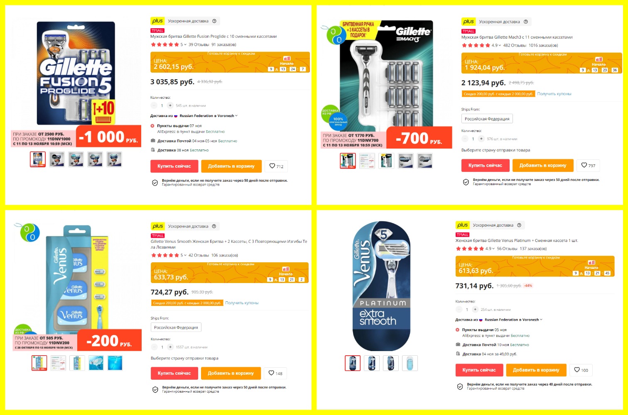Click Купить сейчас for Gillette Fusion
The image size is (628, 415).
(x=174, y=166)
